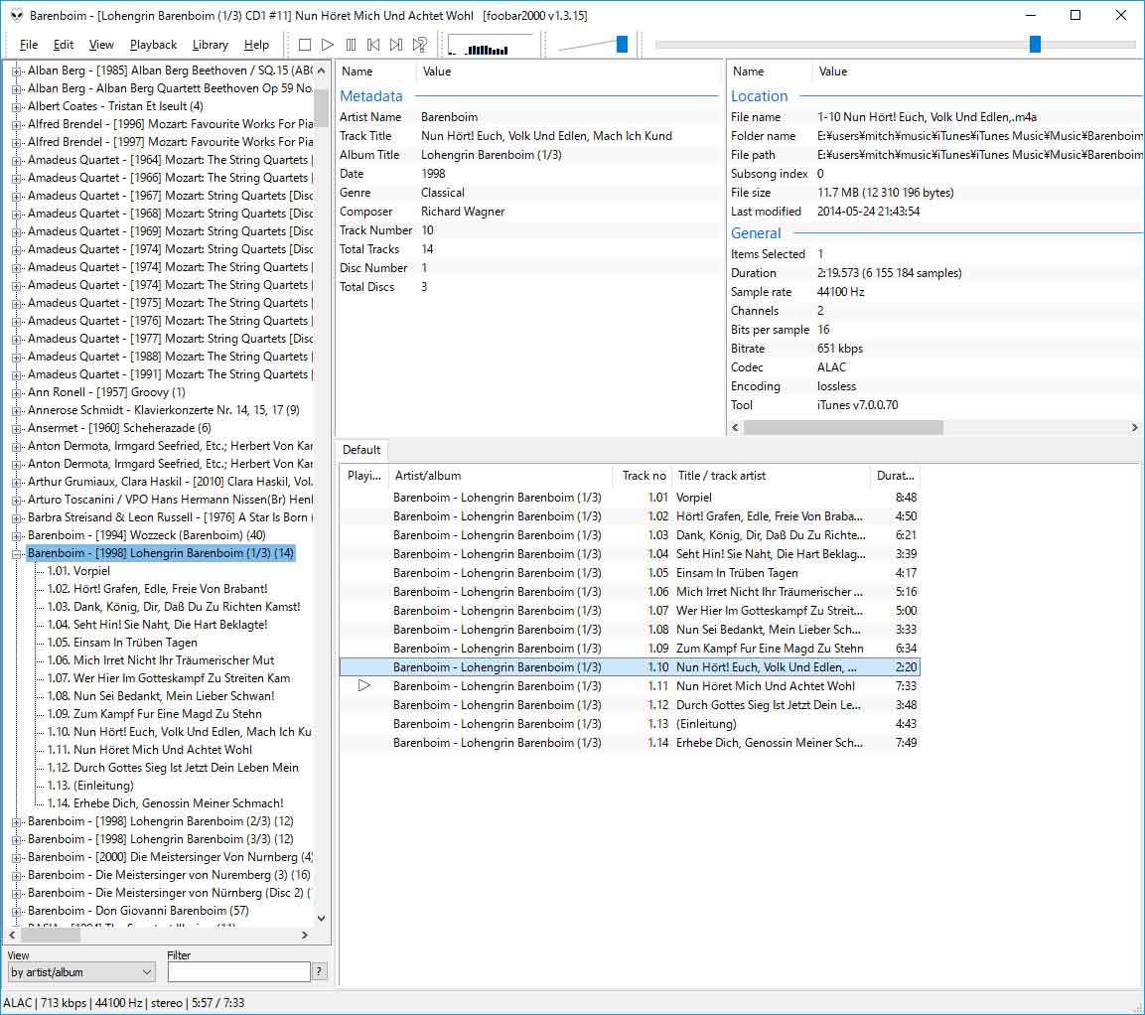Expand Barenboim [1994] Wozzeck album node
Screen dimensions: 1145x1015
(x=16, y=535)
